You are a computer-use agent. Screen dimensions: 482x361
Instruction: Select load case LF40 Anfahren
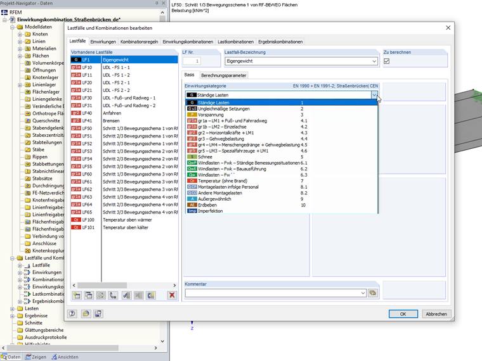click(124, 113)
